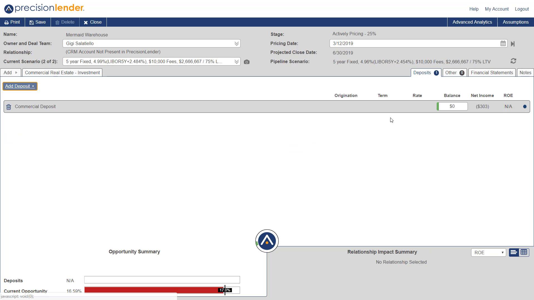Screen dimensions: 534x300
Task: Select list view for Relationship Impact Summary
Action: pos(513,252)
